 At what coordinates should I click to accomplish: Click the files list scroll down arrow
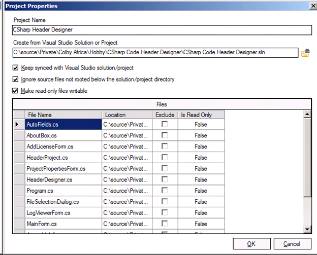307,229
